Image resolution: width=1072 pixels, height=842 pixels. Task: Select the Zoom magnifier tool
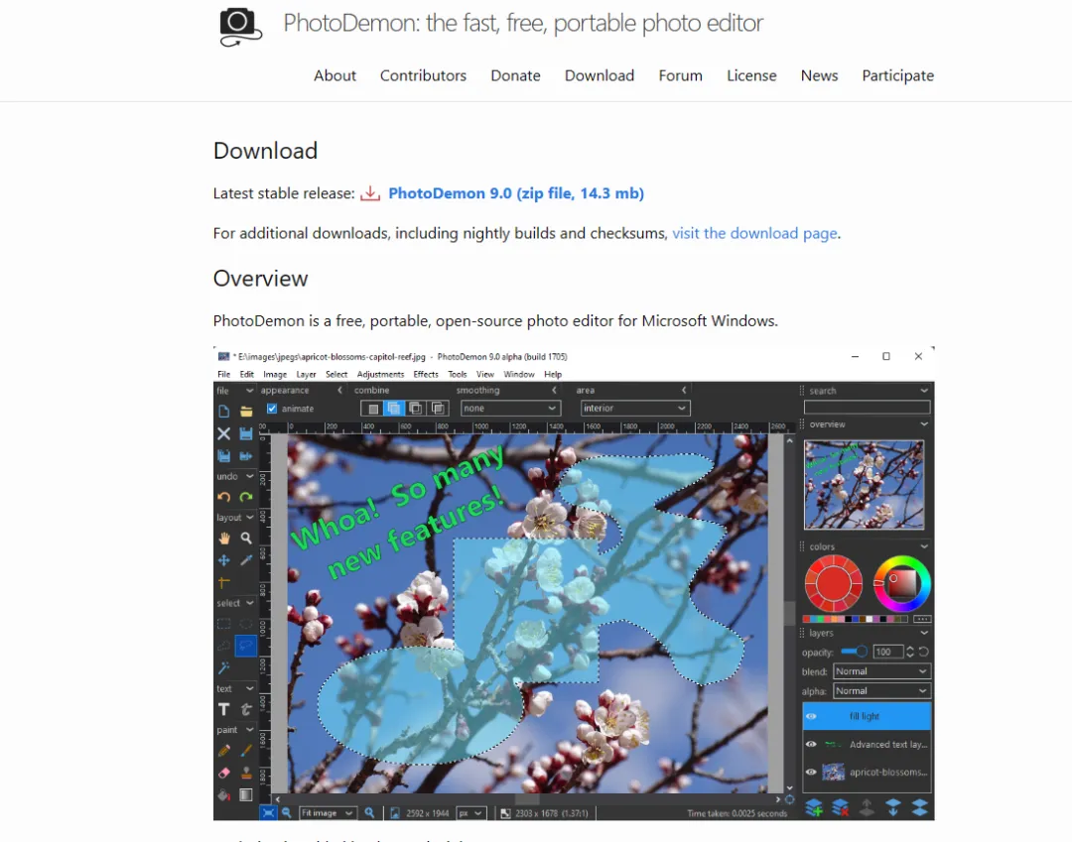[246, 539]
